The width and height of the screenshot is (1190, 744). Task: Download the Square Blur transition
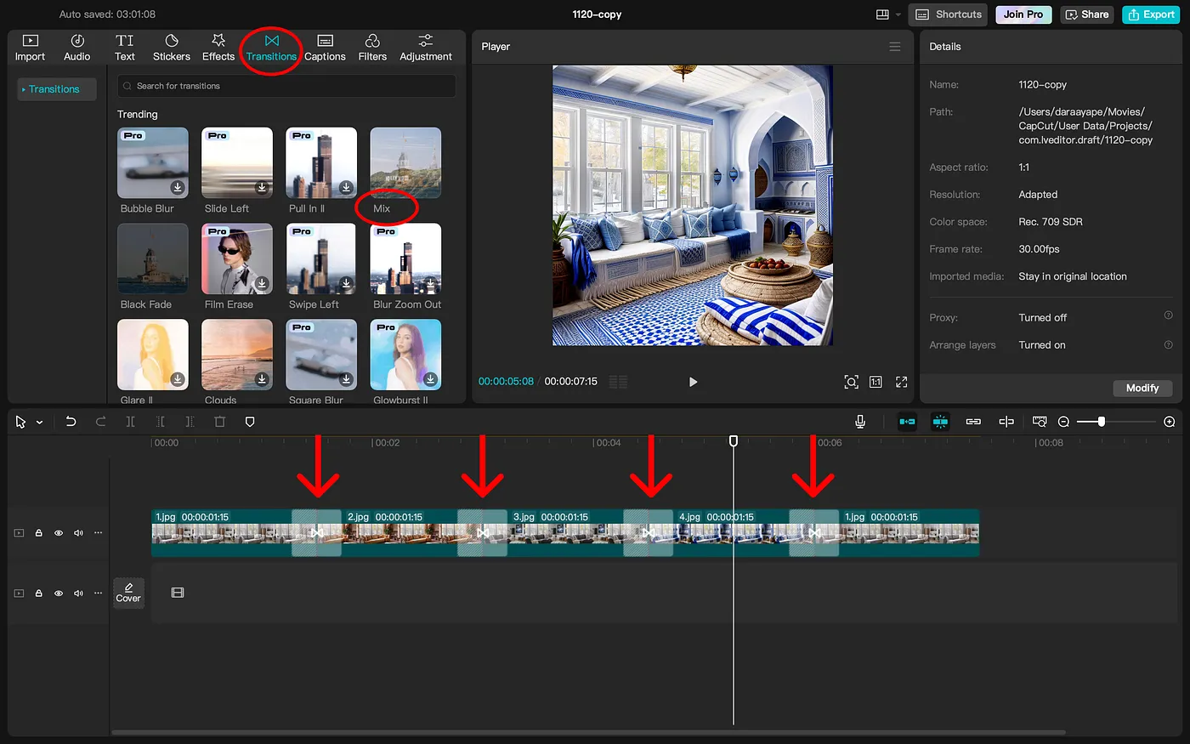[346, 379]
